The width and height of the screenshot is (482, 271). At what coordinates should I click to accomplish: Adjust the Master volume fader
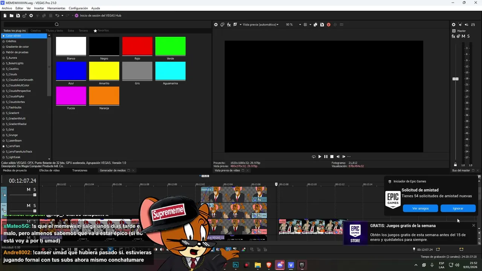point(455,79)
